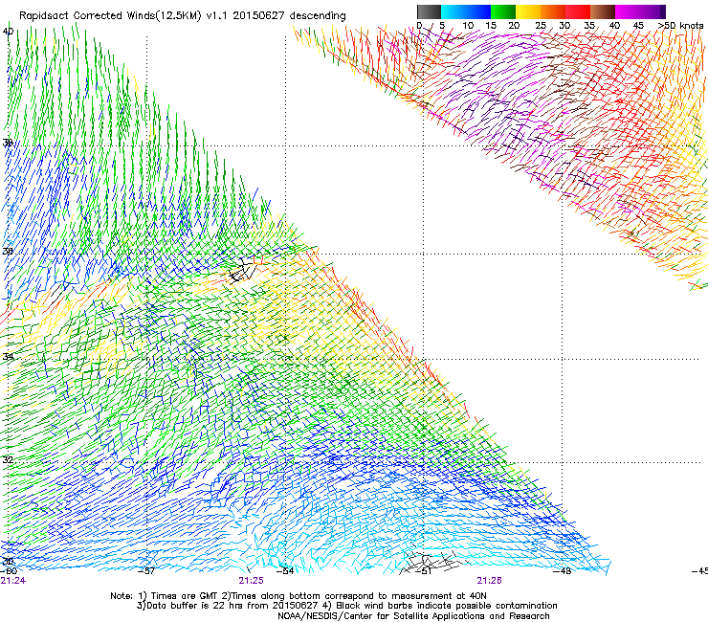Viewport: 708px width, 622px height.
Task: Click the '>50 knots' legend label
Action: 680,26
